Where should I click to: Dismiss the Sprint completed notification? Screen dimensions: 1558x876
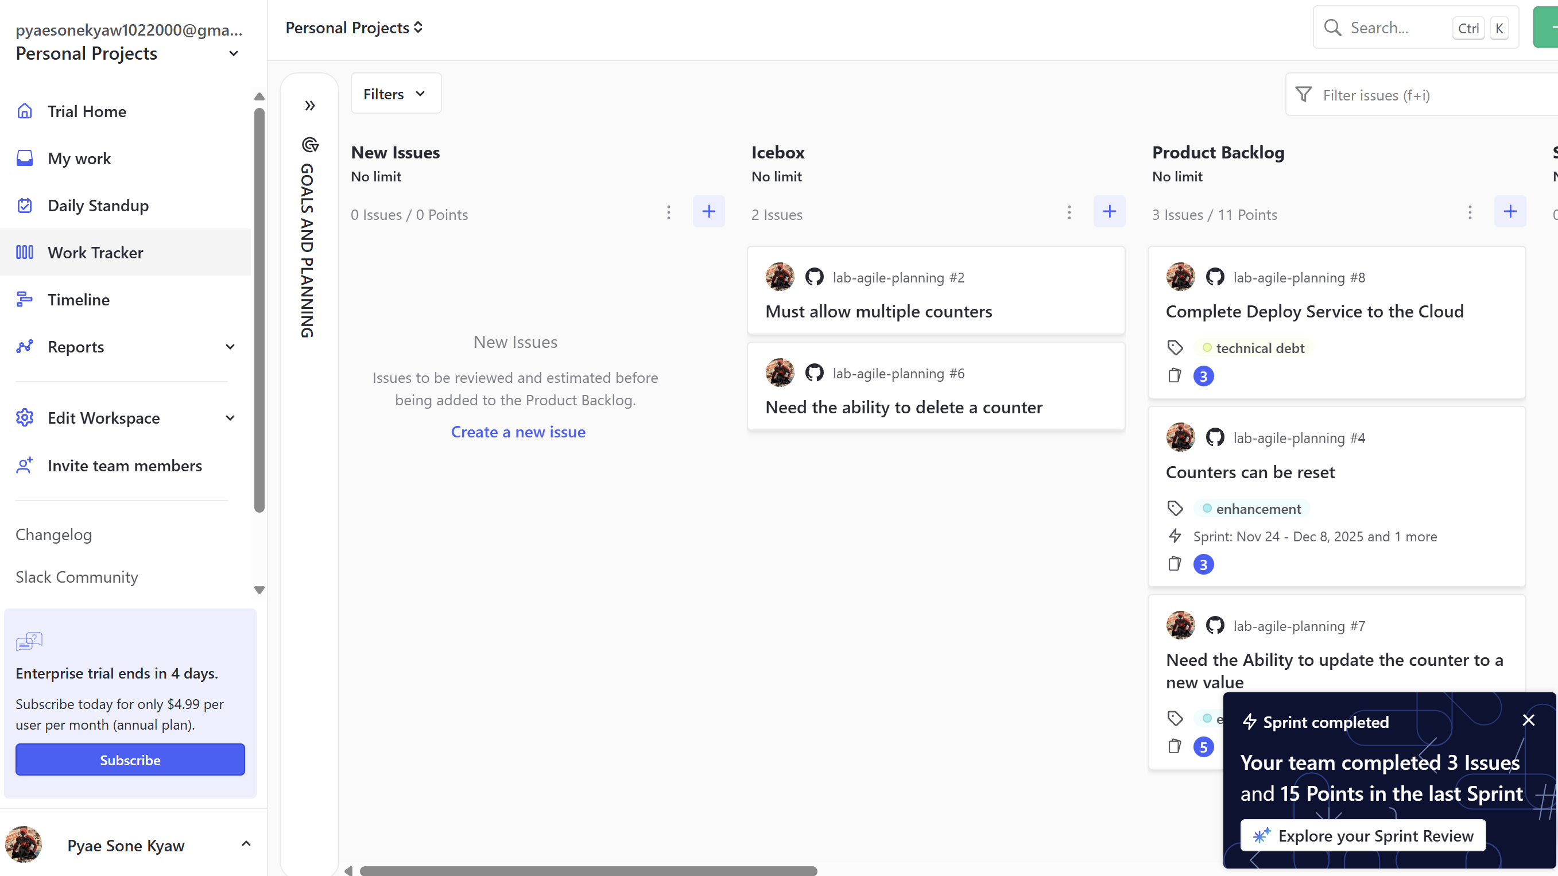[1529, 720]
